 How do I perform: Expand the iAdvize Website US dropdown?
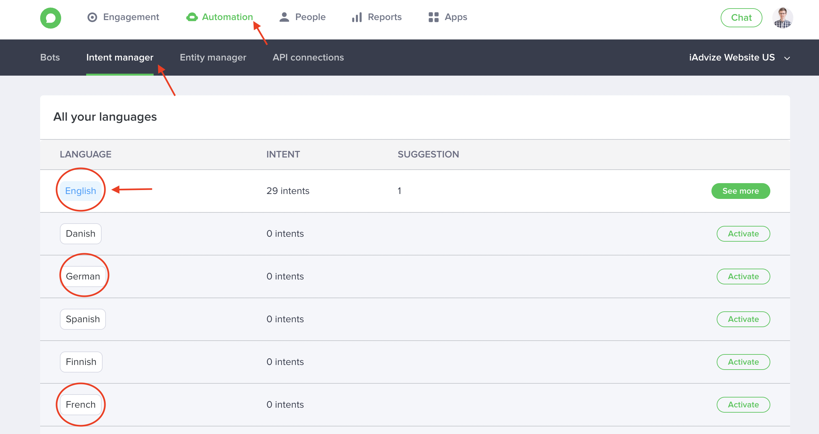pos(739,58)
